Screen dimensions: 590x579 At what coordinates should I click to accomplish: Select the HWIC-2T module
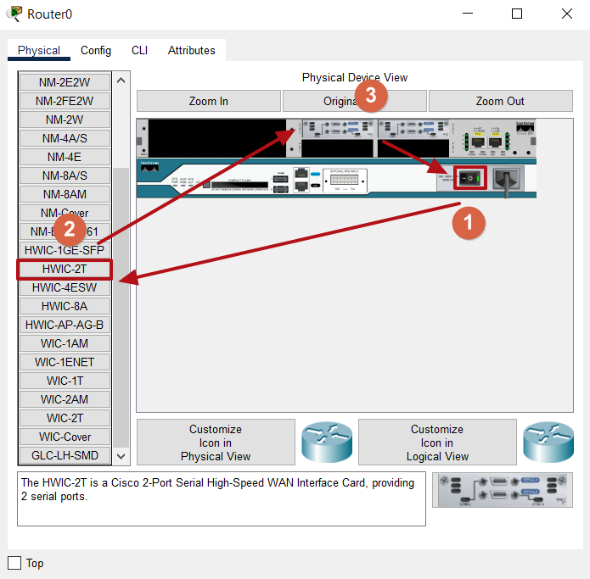(65, 269)
